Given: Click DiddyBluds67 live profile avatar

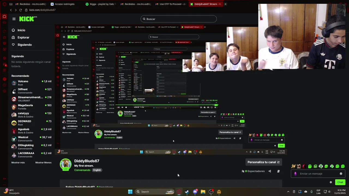Looking at the screenshot, I should pos(65,164).
